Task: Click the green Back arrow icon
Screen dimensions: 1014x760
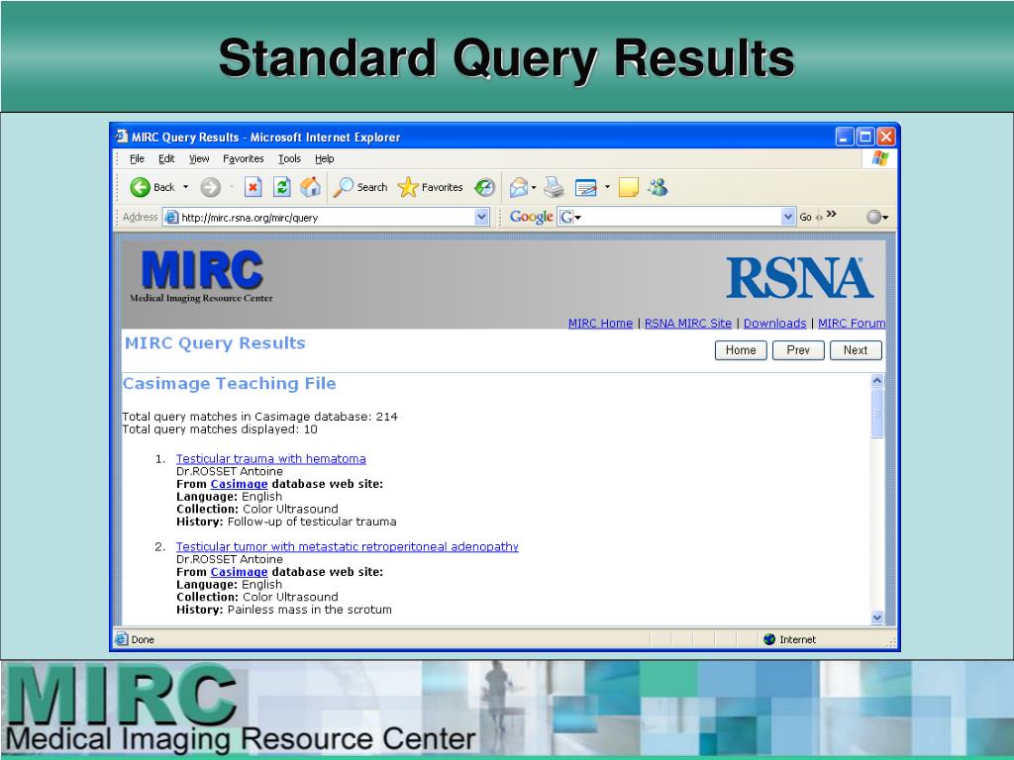Action: tap(140, 187)
